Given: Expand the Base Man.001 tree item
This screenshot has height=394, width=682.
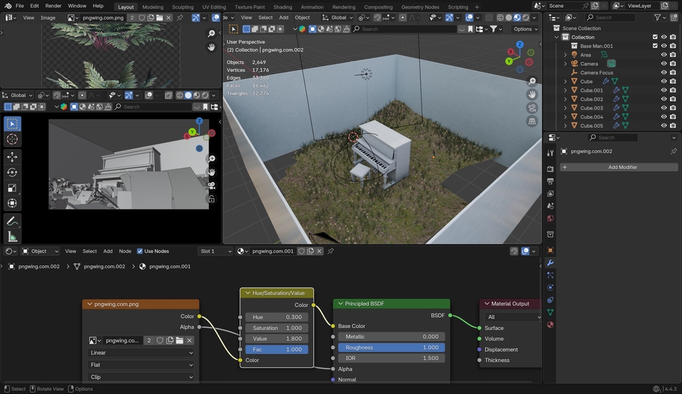Looking at the screenshot, I should point(565,46).
